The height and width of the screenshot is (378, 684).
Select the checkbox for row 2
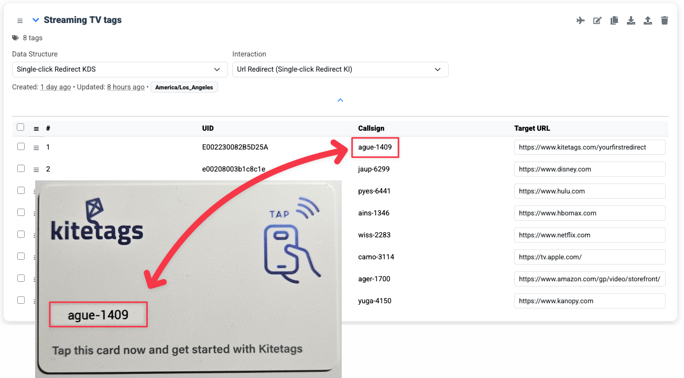pos(21,168)
